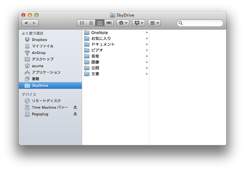The image size is (245, 171).
Task: Click the ドキュメント folder icon
Action: coord(87,44)
